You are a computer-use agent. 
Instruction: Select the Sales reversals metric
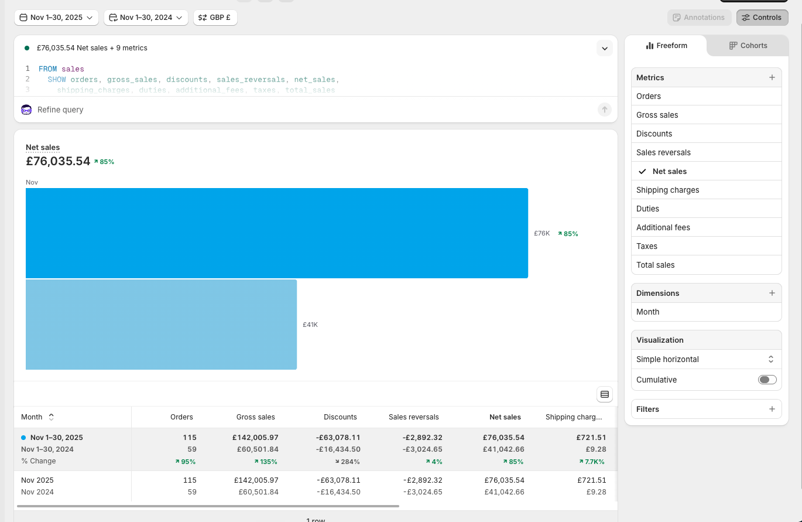pyautogui.click(x=707, y=152)
